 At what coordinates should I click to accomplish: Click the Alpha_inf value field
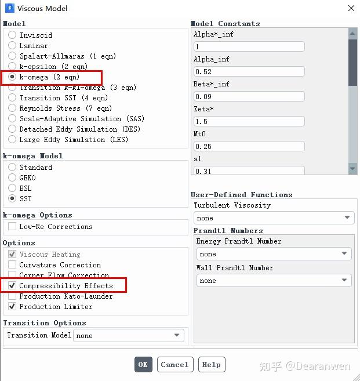point(249,71)
